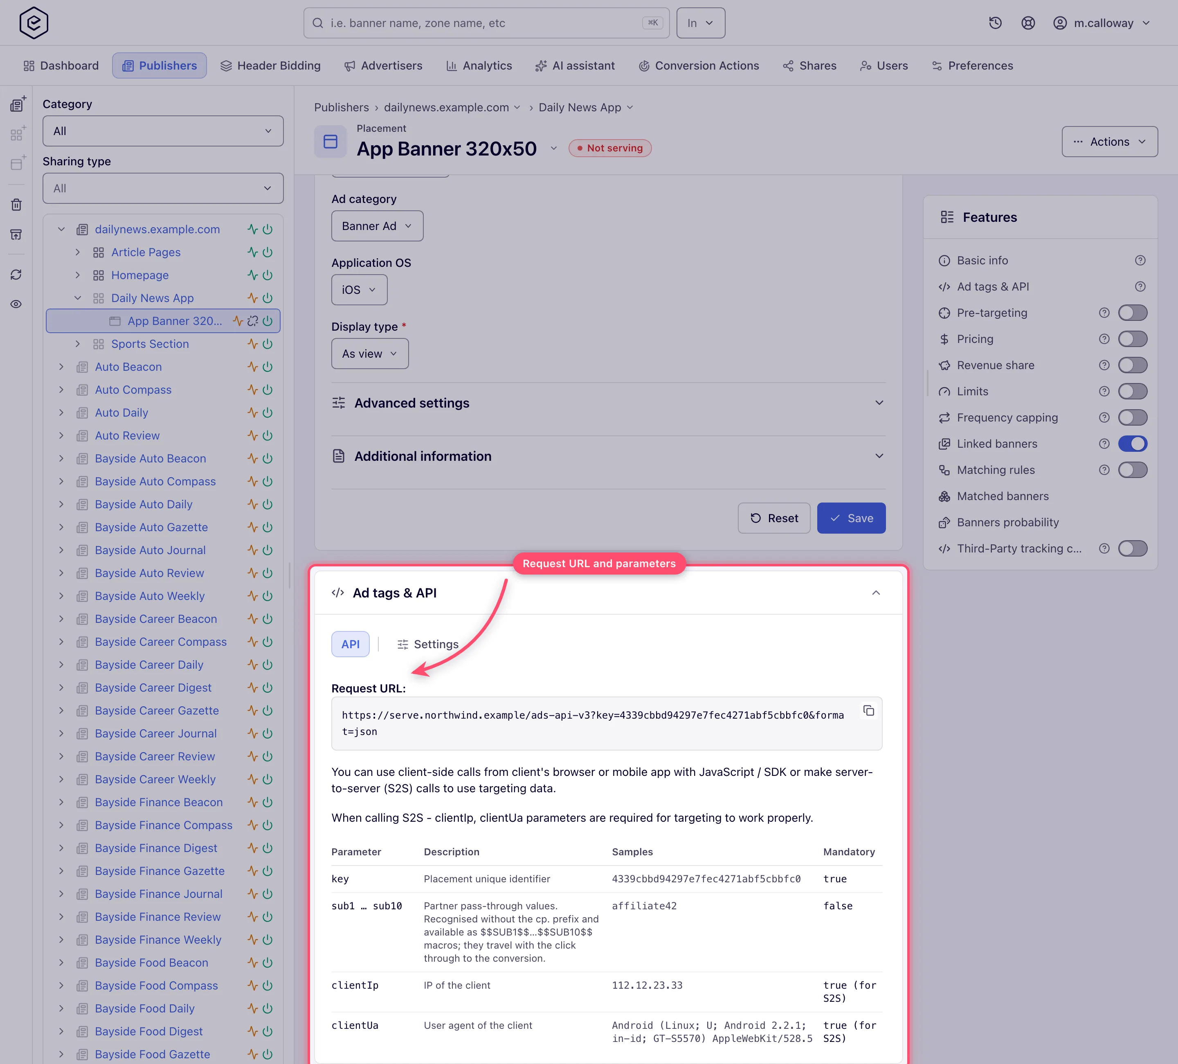Open the support lifebuoy icon
The image size is (1178, 1064).
[x=1028, y=23]
